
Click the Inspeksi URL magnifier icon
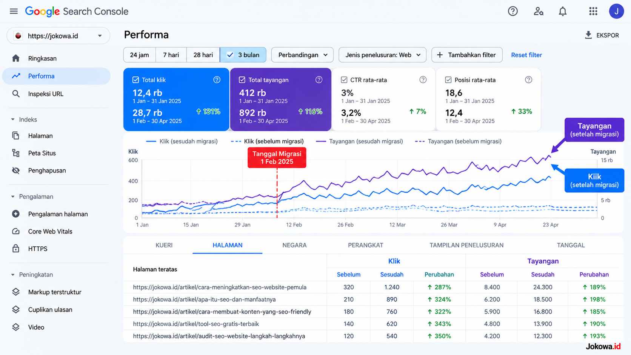[16, 94]
